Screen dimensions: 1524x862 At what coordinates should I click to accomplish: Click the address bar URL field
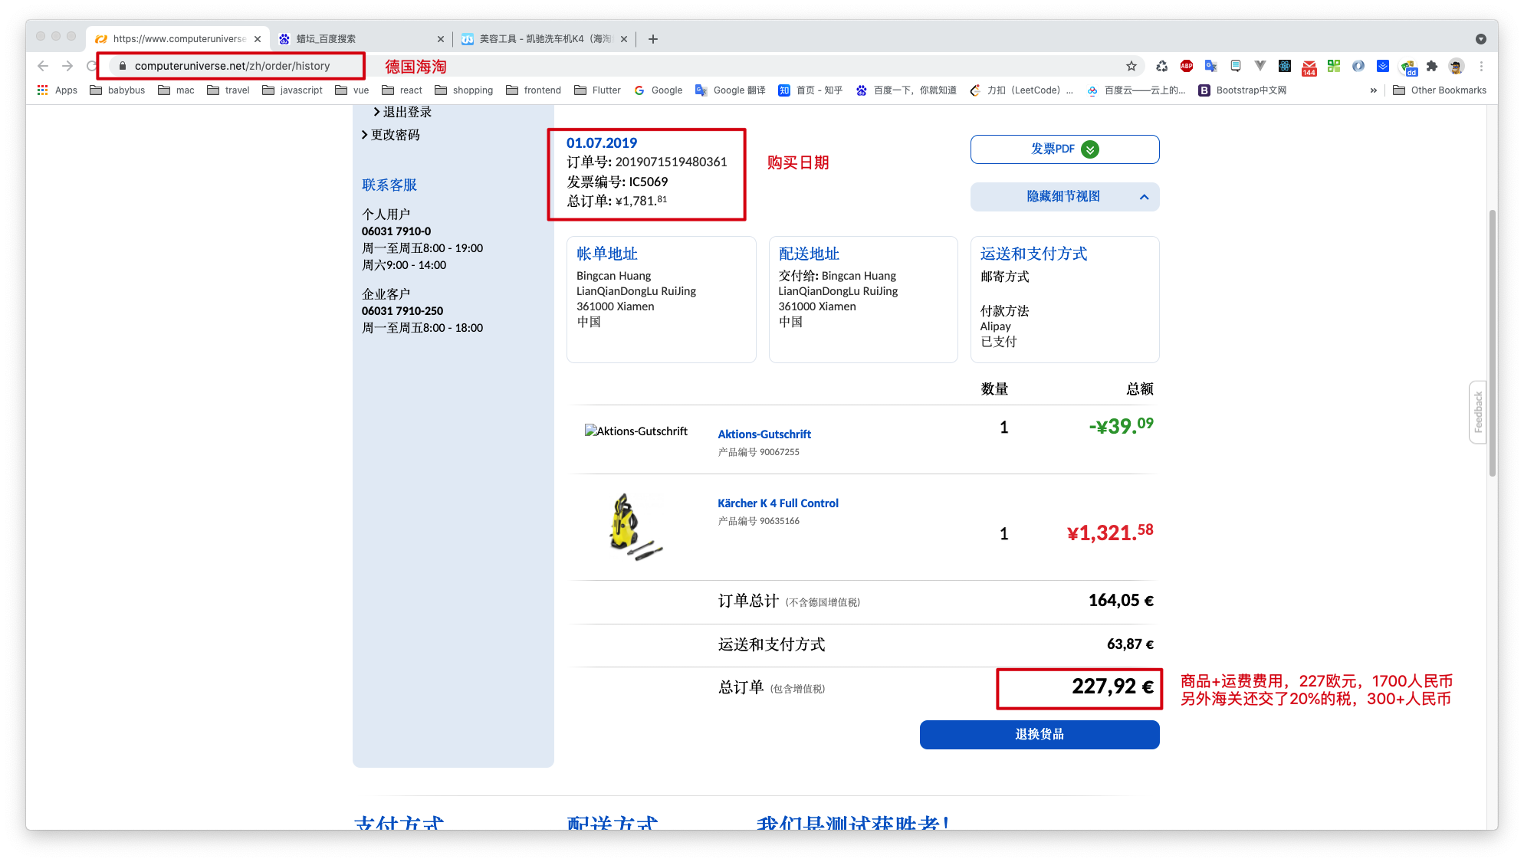232,66
